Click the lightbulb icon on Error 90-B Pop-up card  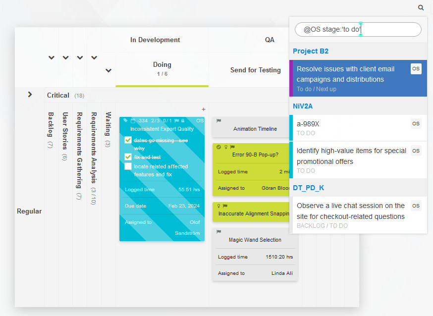coord(225,147)
